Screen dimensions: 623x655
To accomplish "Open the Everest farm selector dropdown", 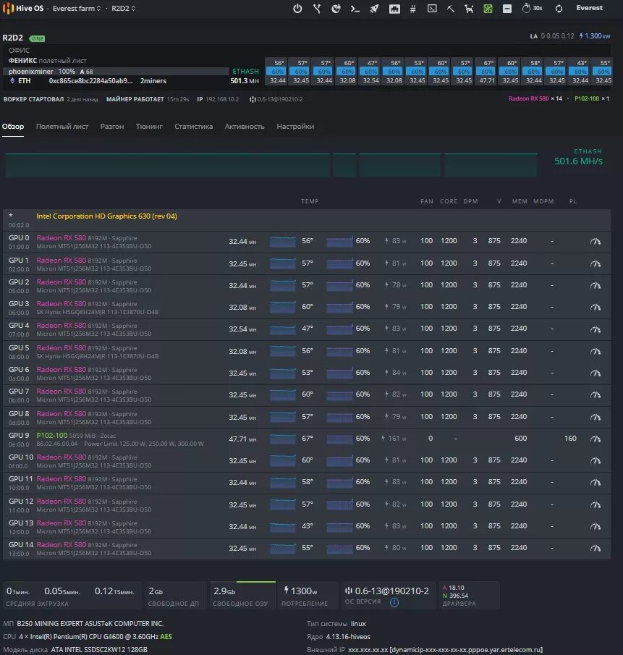I will [77, 9].
